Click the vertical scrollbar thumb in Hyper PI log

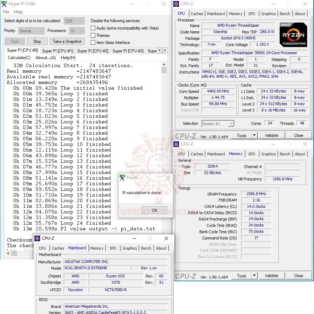point(164,70)
